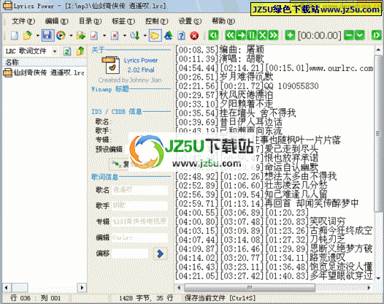Open dropdown arrow next to checkmark document icon
384x304 pixels.
[104, 36]
